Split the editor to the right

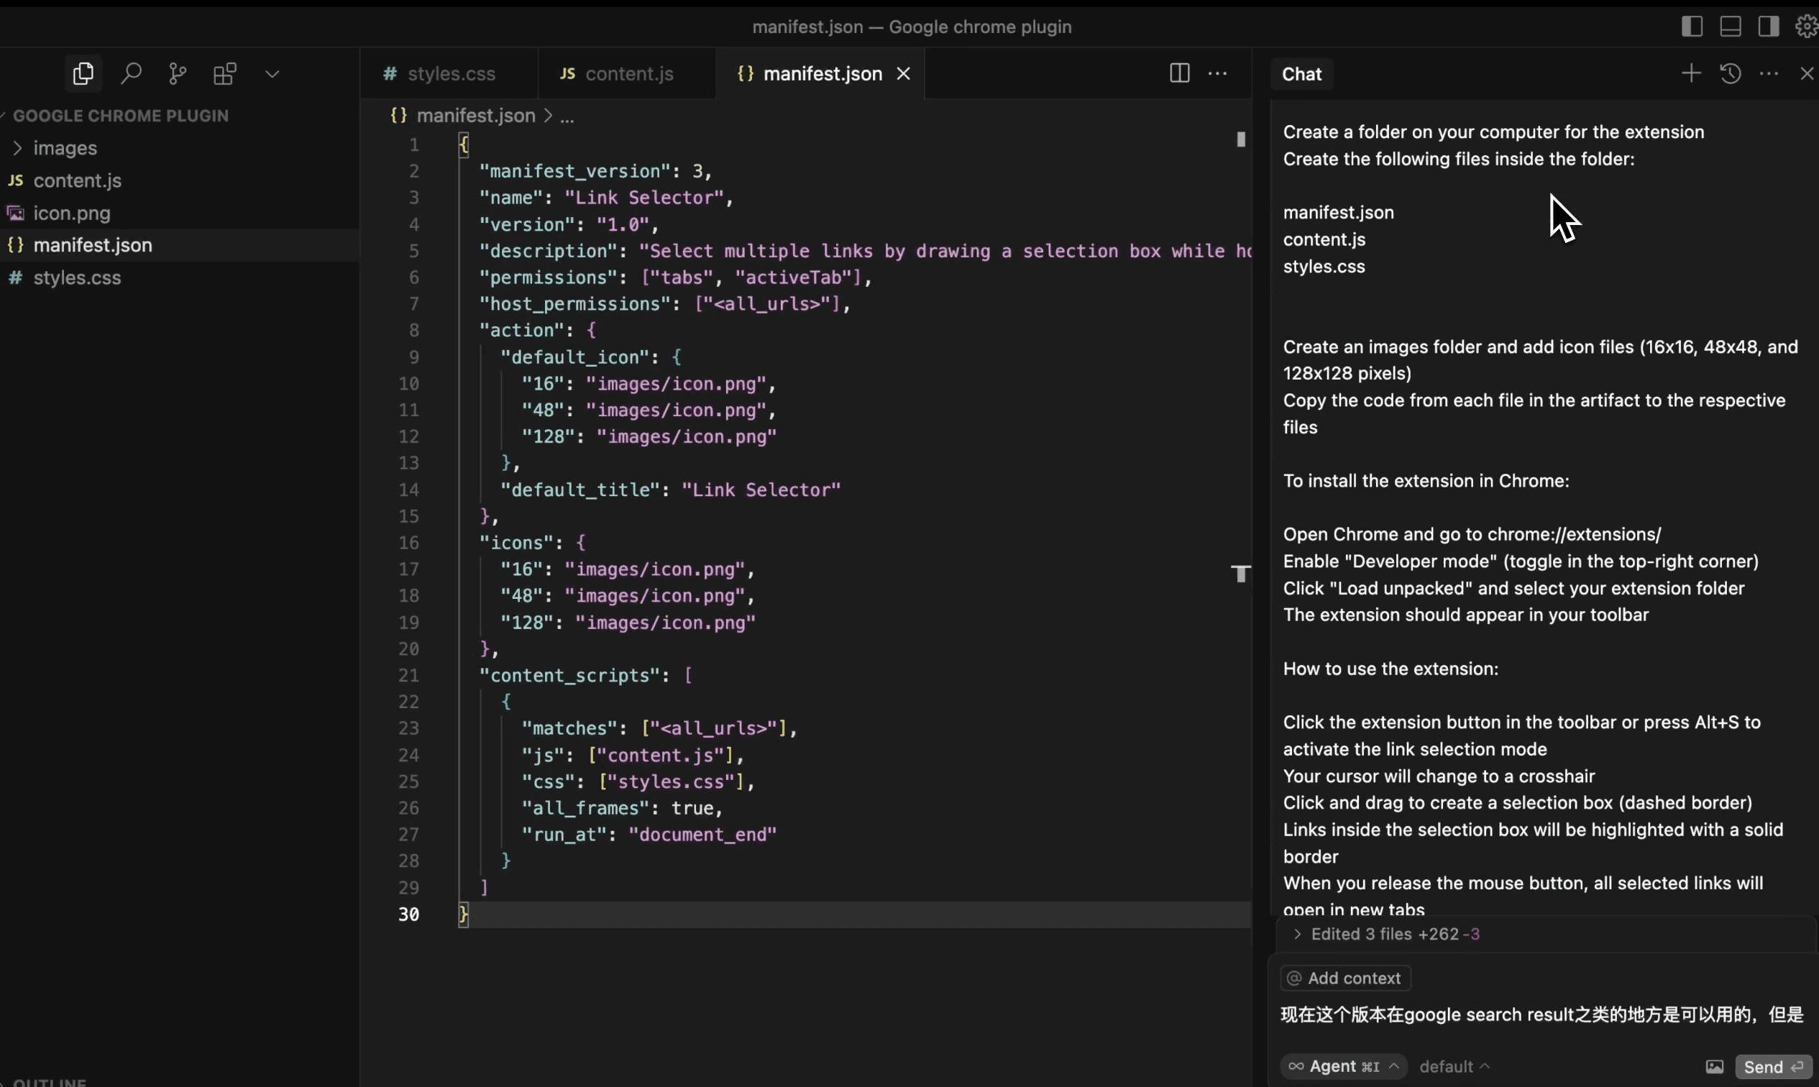pos(1179,73)
